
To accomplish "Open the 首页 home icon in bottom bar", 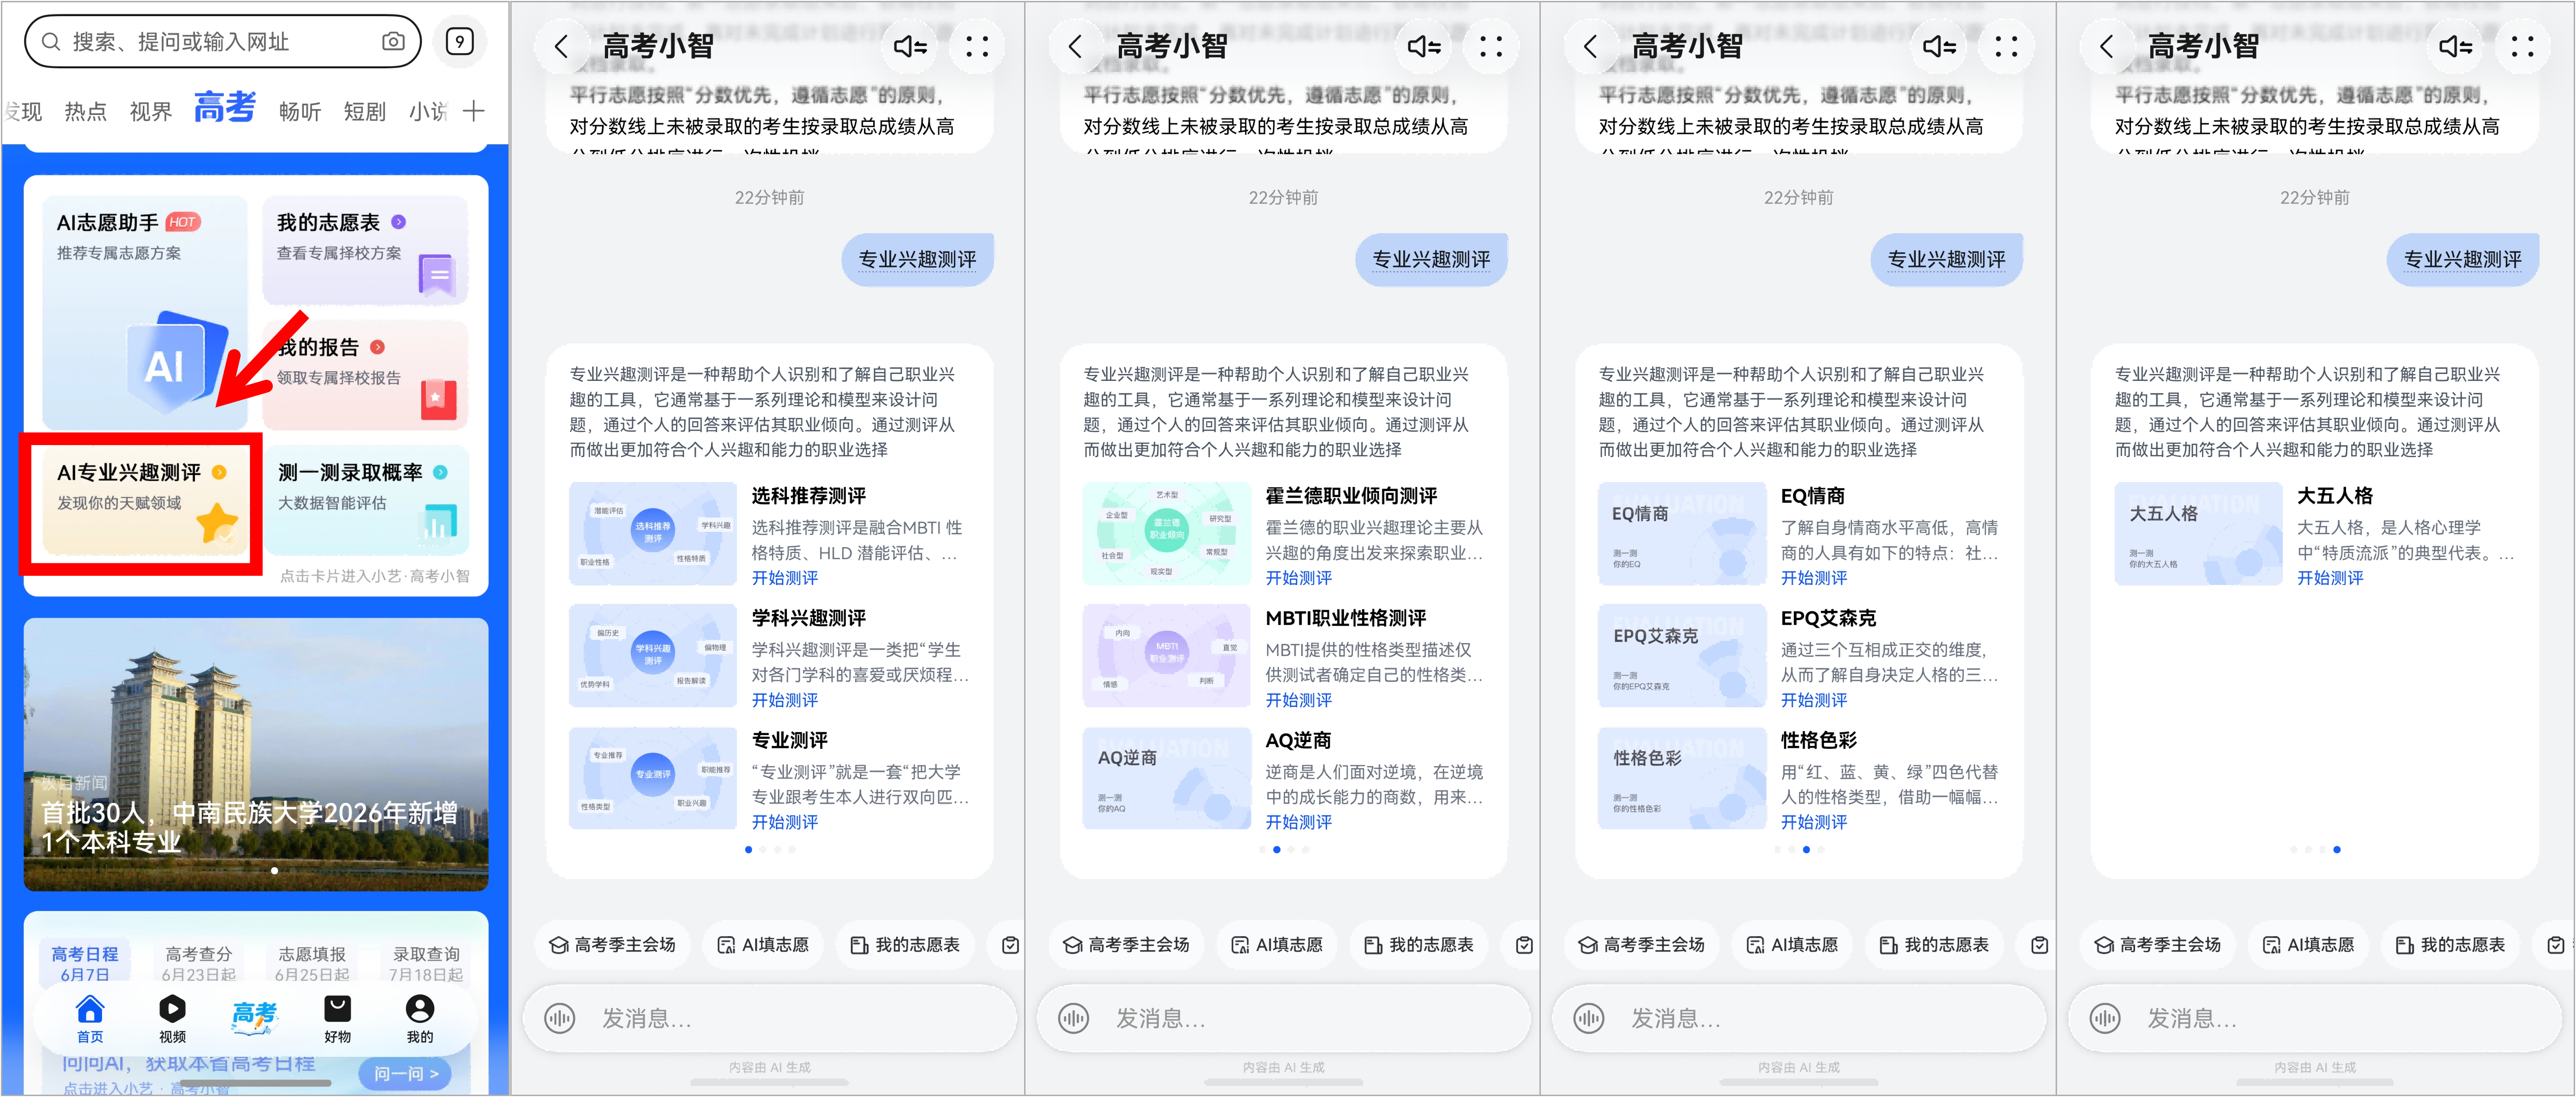I will pyautogui.click(x=90, y=1019).
